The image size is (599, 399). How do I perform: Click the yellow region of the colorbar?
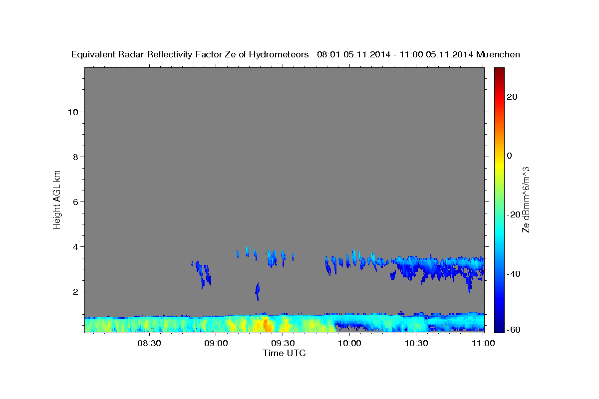499,165
